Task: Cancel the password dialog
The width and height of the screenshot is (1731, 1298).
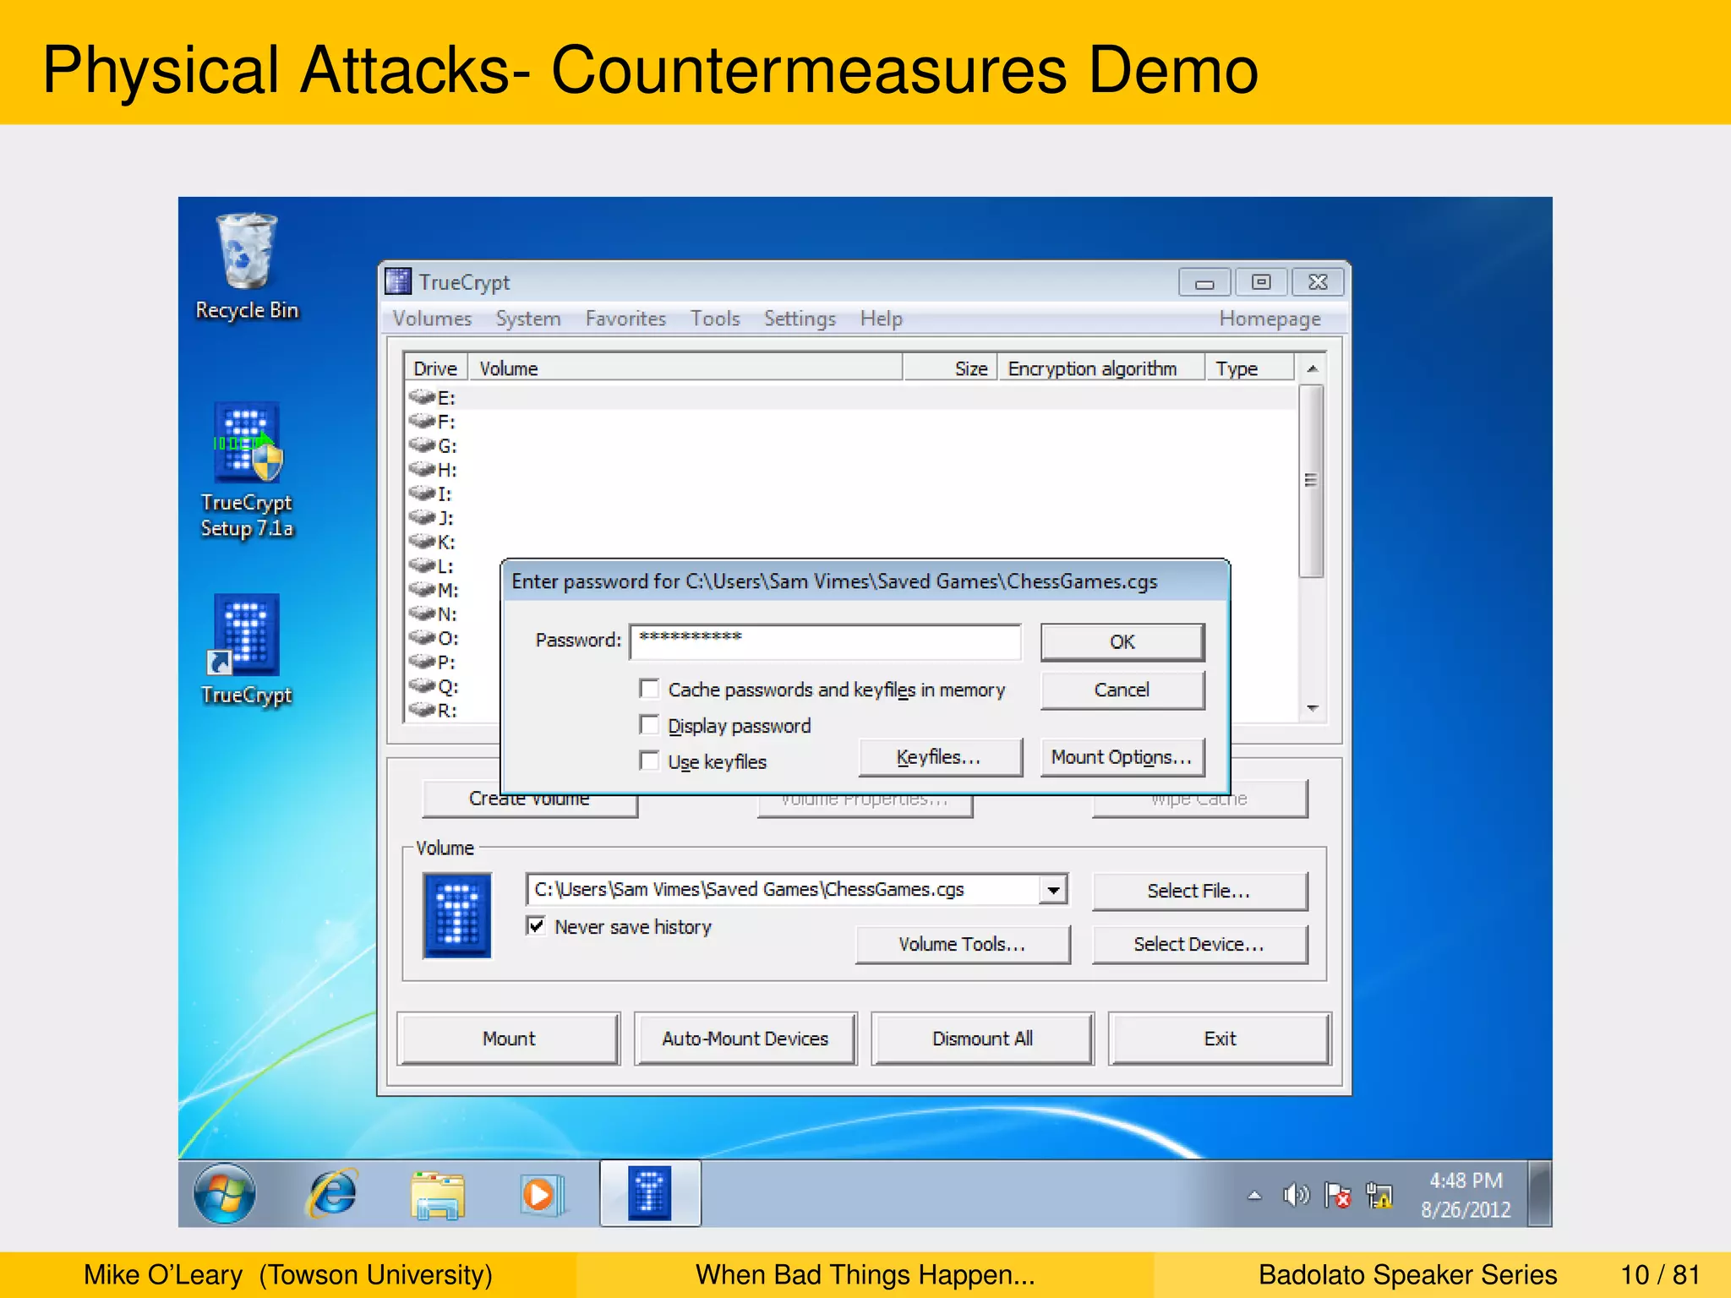Action: (1122, 690)
